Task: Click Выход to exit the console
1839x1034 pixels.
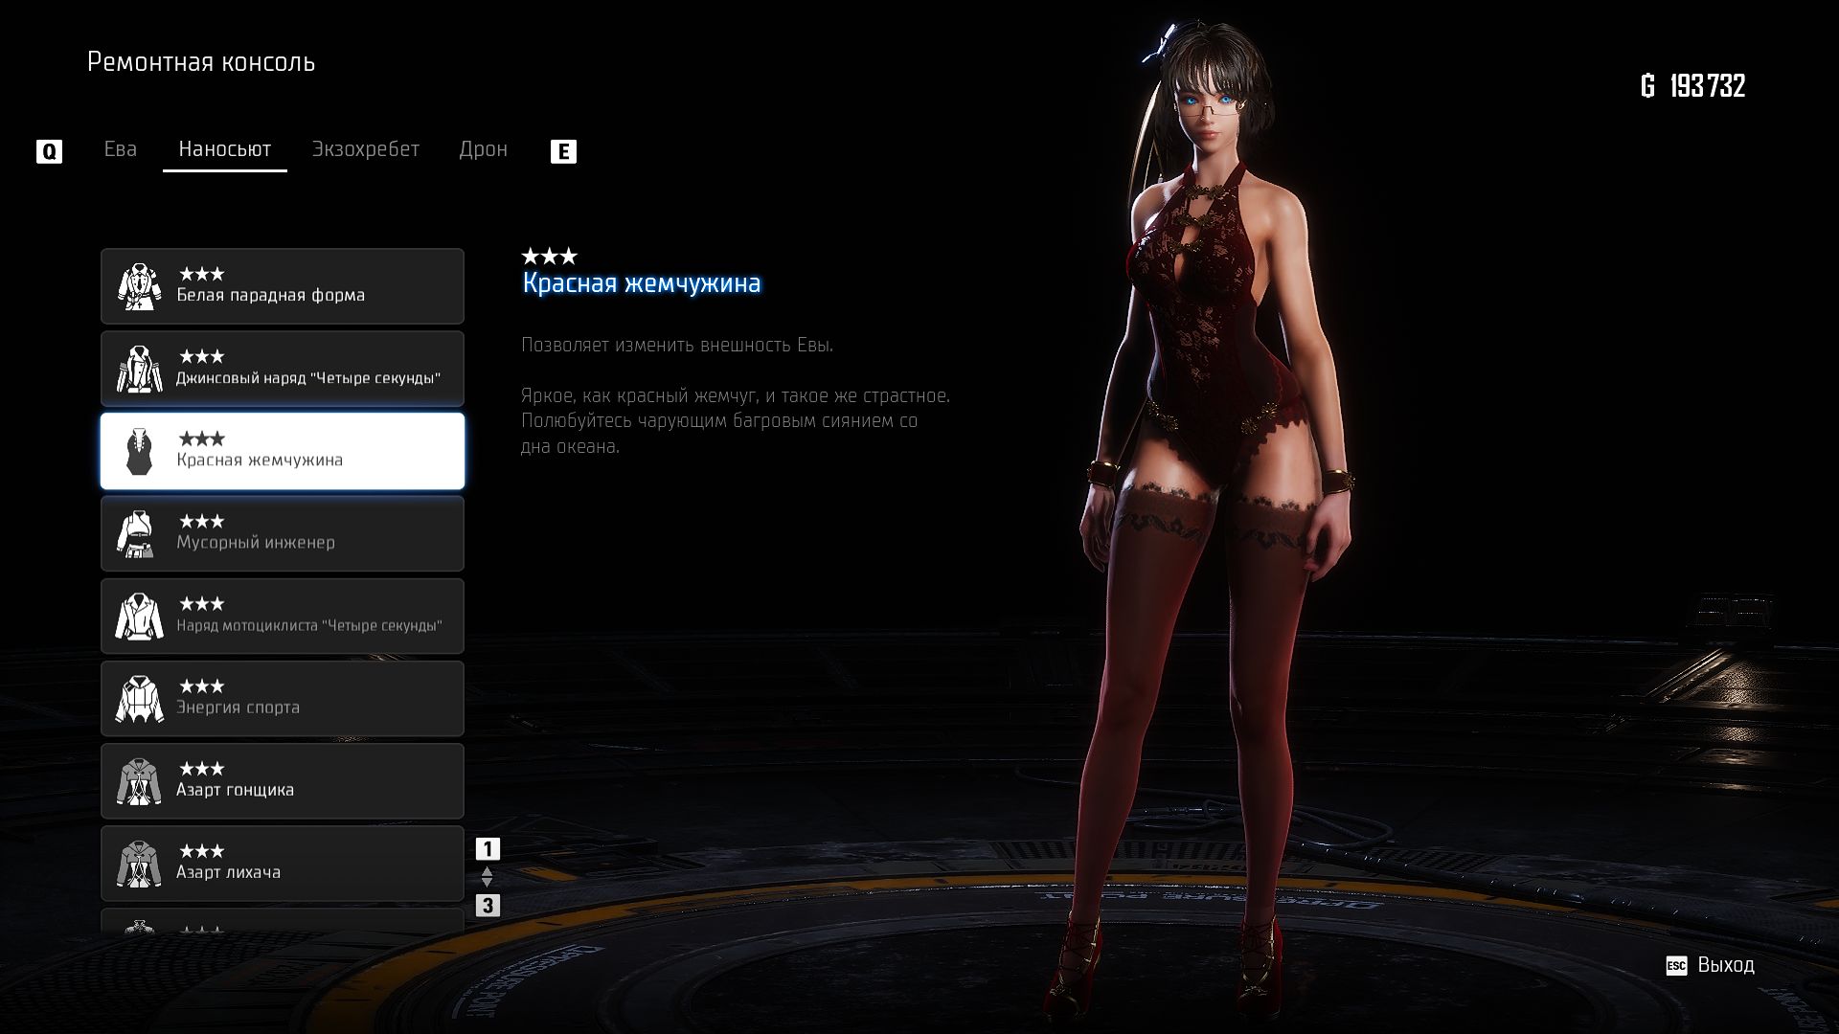Action: (x=1725, y=965)
